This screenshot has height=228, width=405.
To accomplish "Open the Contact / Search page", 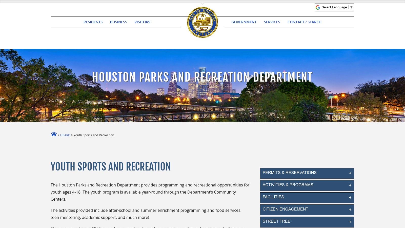I will click(305, 22).
